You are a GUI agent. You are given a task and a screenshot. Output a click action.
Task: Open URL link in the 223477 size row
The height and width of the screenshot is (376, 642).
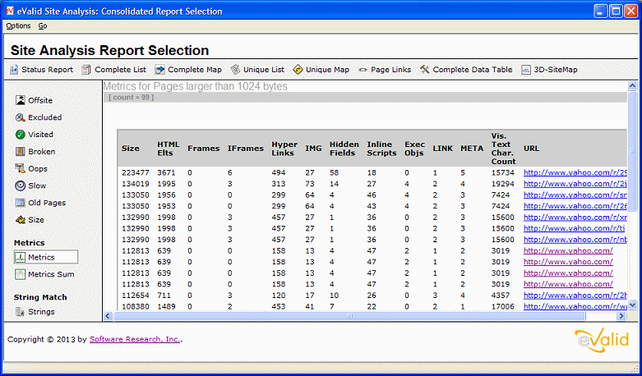(575, 173)
